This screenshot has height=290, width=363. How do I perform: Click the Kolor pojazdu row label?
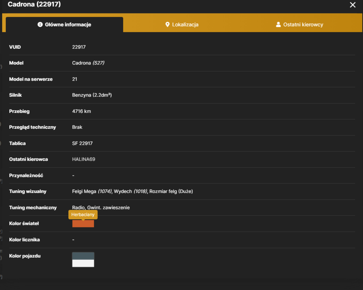pos(25,256)
